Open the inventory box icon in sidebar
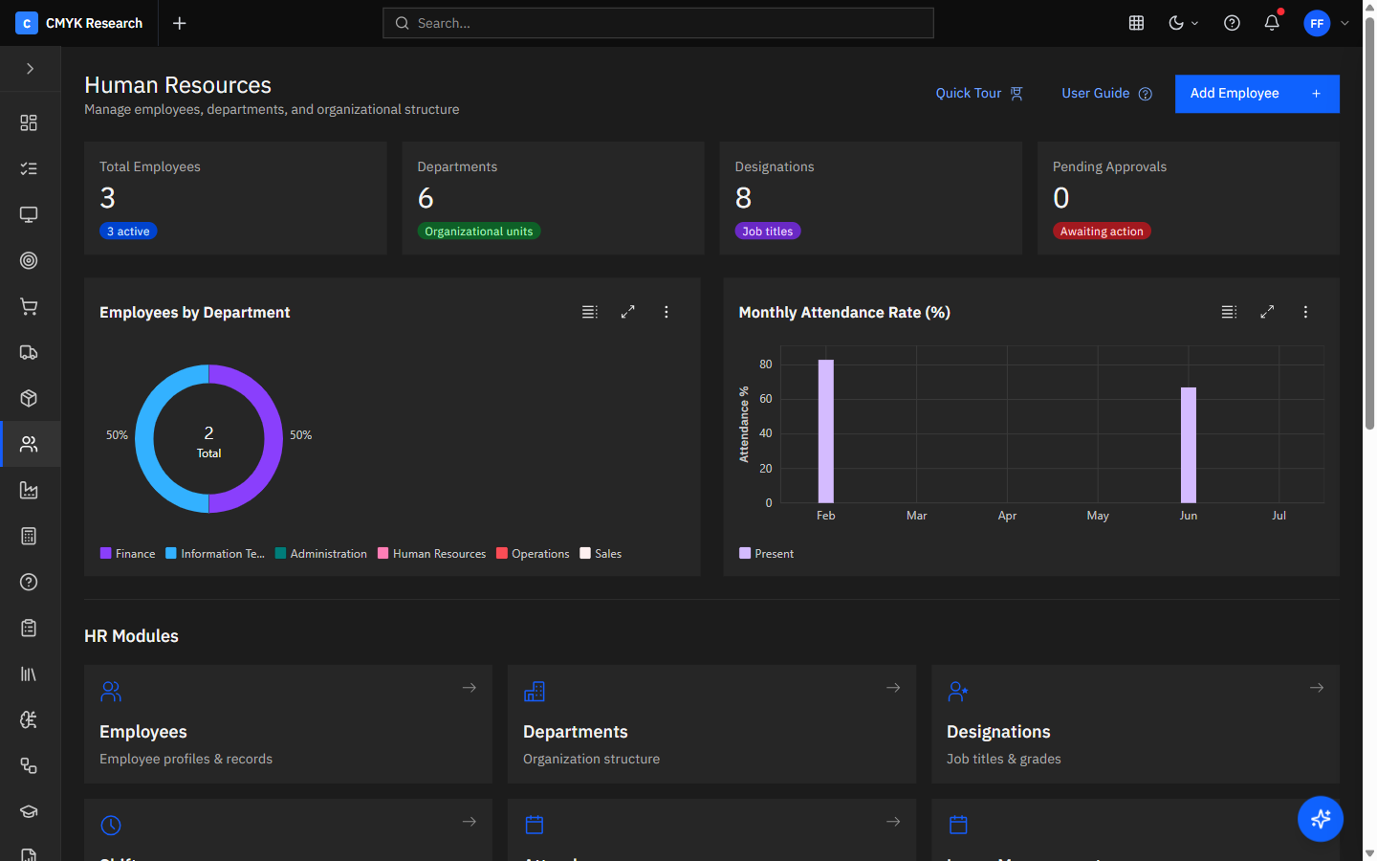The height and width of the screenshot is (861, 1377). click(x=29, y=398)
